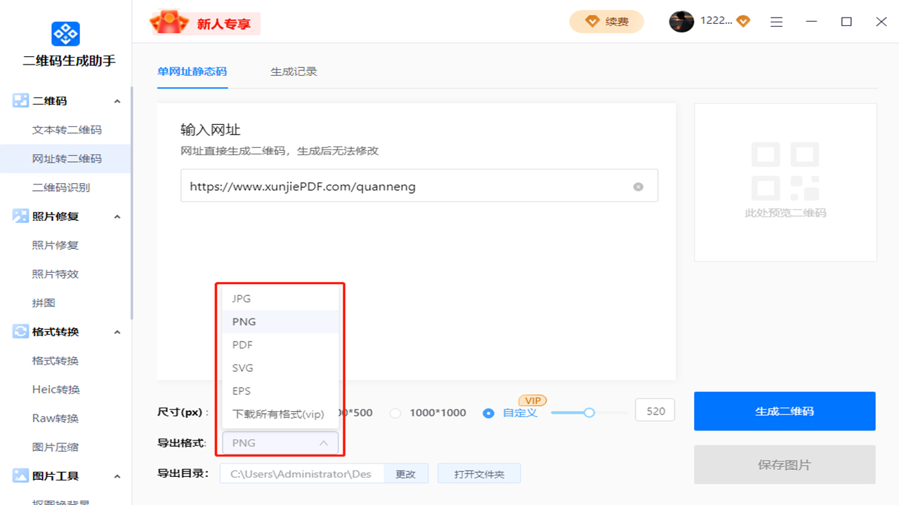Click the 格式转换 circular arrows icon
This screenshot has height=505, width=899.
click(x=20, y=332)
